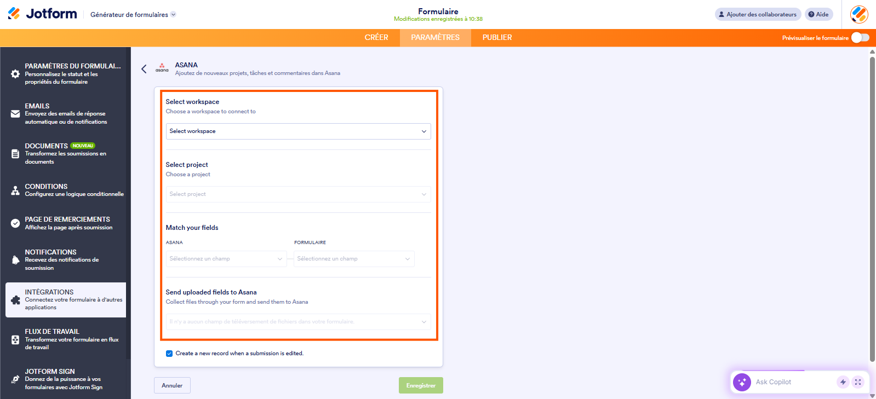Click Ajouter des collaborateurs button

[x=758, y=14]
